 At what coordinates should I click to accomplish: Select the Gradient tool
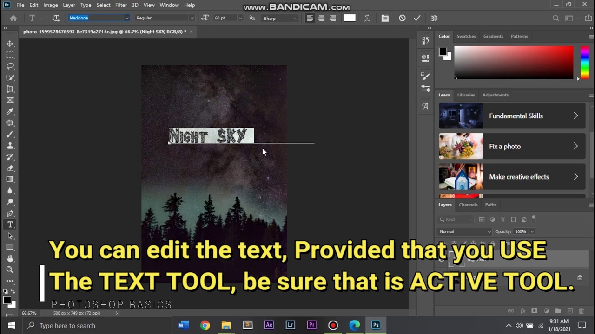[x=10, y=179]
